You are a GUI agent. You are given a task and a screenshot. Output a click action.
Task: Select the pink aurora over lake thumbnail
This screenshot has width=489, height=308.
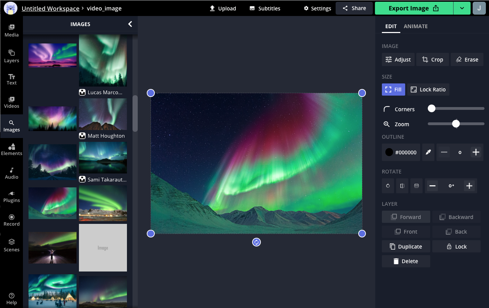click(x=53, y=55)
